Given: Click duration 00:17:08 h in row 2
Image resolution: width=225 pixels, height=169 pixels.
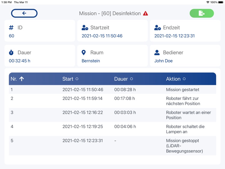Looking at the screenshot, I should (124, 98).
